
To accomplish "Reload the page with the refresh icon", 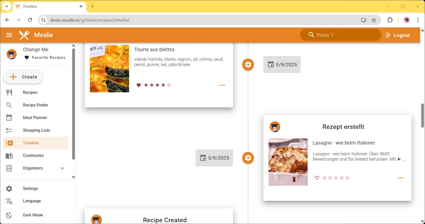I will tap(30, 20).
